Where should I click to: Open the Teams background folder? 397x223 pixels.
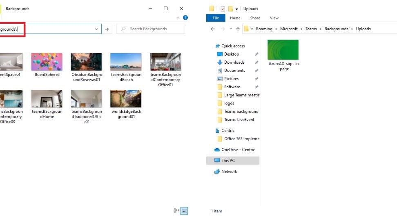tap(241, 111)
